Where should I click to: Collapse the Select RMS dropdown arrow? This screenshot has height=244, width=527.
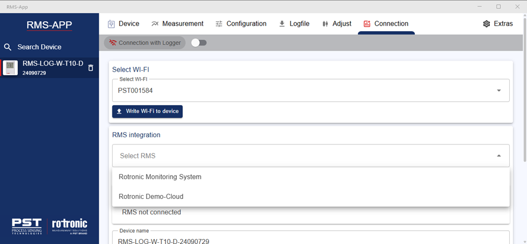pyautogui.click(x=499, y=156)
